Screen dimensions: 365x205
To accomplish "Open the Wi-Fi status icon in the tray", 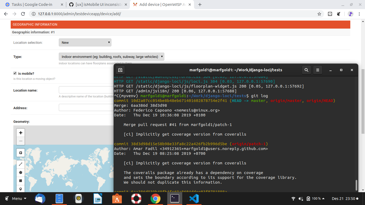I will click(293, 199).
